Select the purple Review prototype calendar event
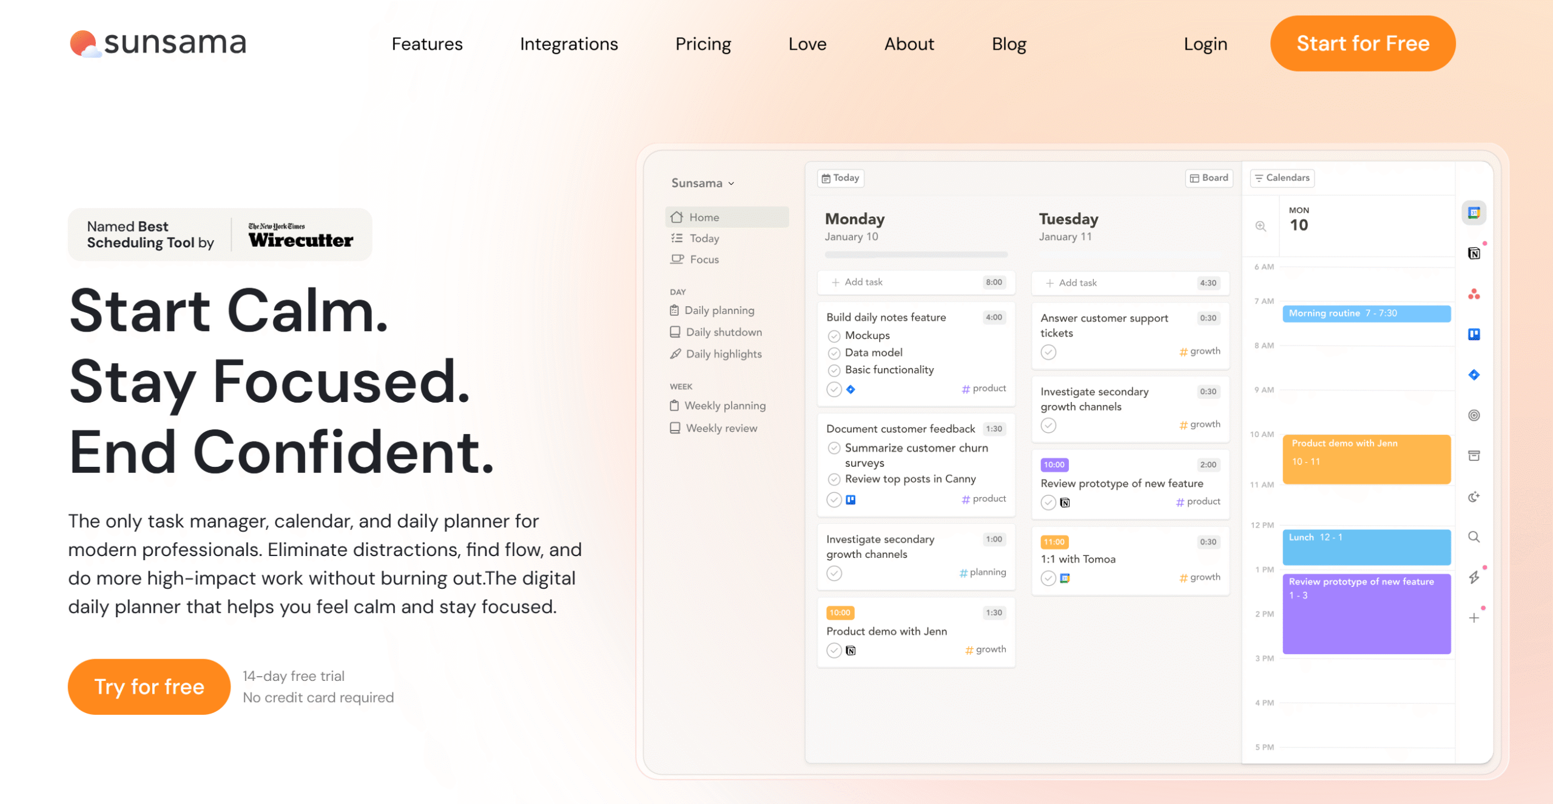This screenshot has height=804, width=1553. (1366, 614)
